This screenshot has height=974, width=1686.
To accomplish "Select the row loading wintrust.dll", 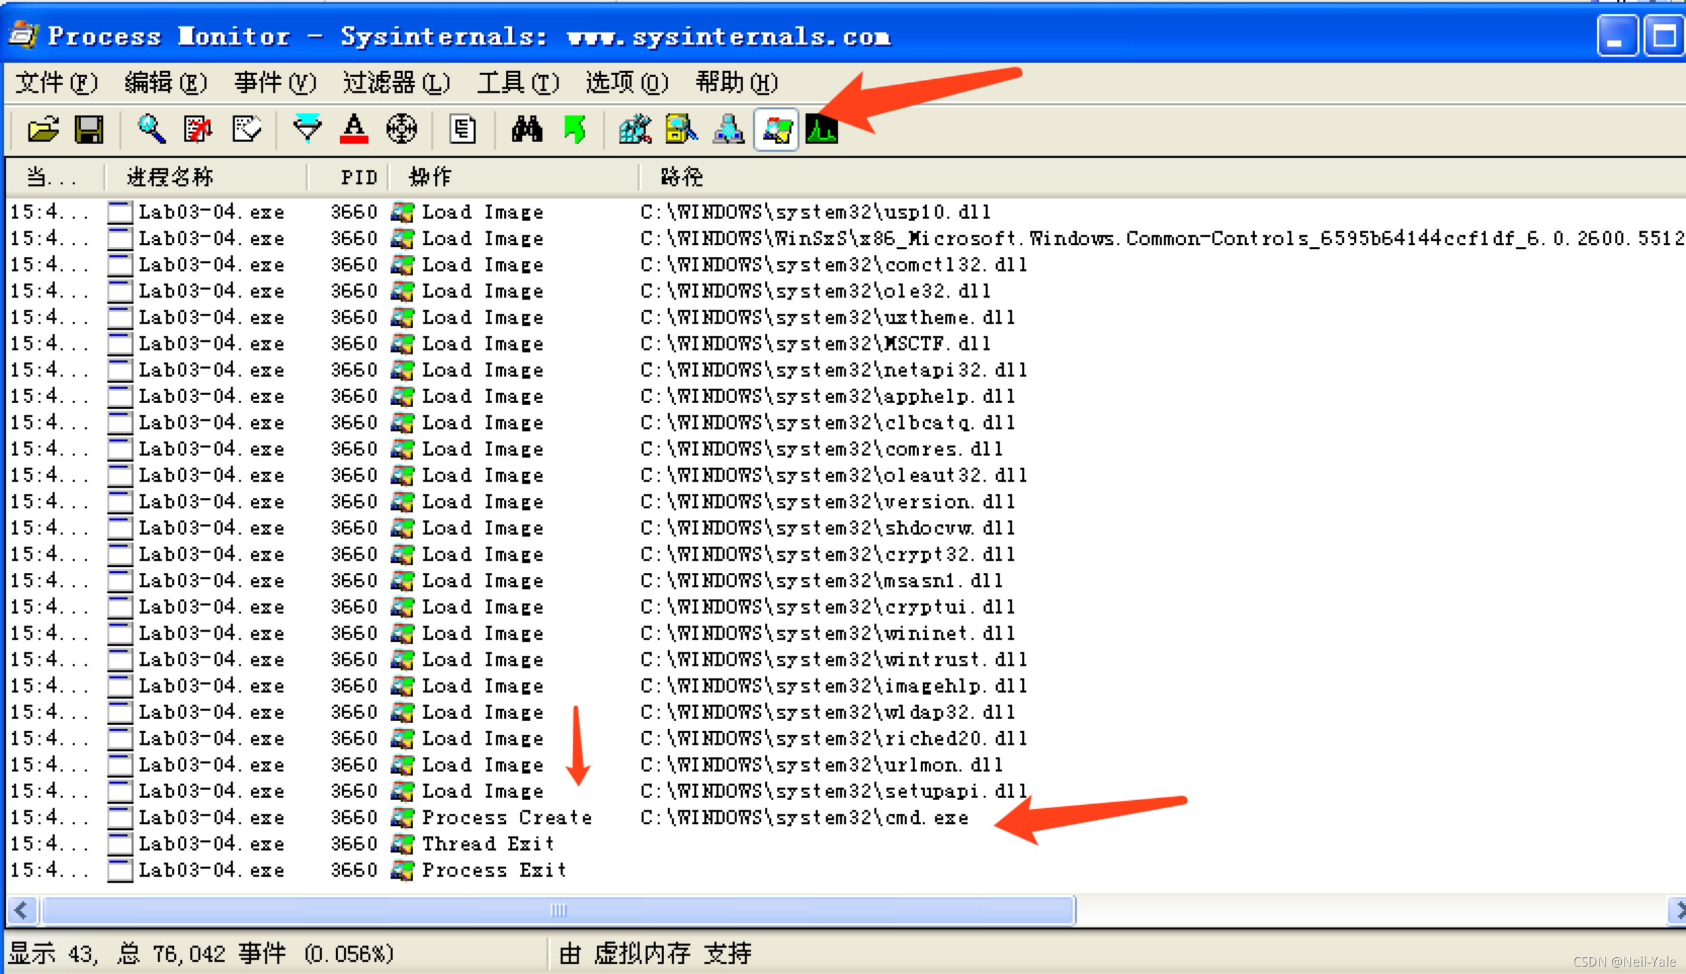I will [845, 659].
